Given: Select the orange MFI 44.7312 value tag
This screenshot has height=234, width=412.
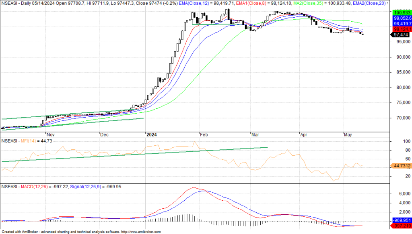Looking at the screenshot, I should tap(401, 165).
